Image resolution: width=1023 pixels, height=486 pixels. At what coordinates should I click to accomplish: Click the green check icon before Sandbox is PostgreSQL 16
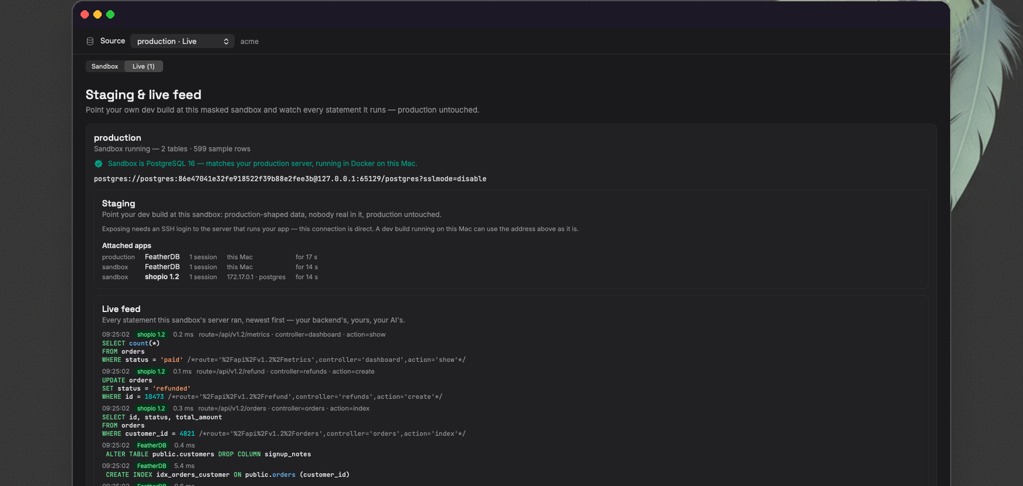98,164
